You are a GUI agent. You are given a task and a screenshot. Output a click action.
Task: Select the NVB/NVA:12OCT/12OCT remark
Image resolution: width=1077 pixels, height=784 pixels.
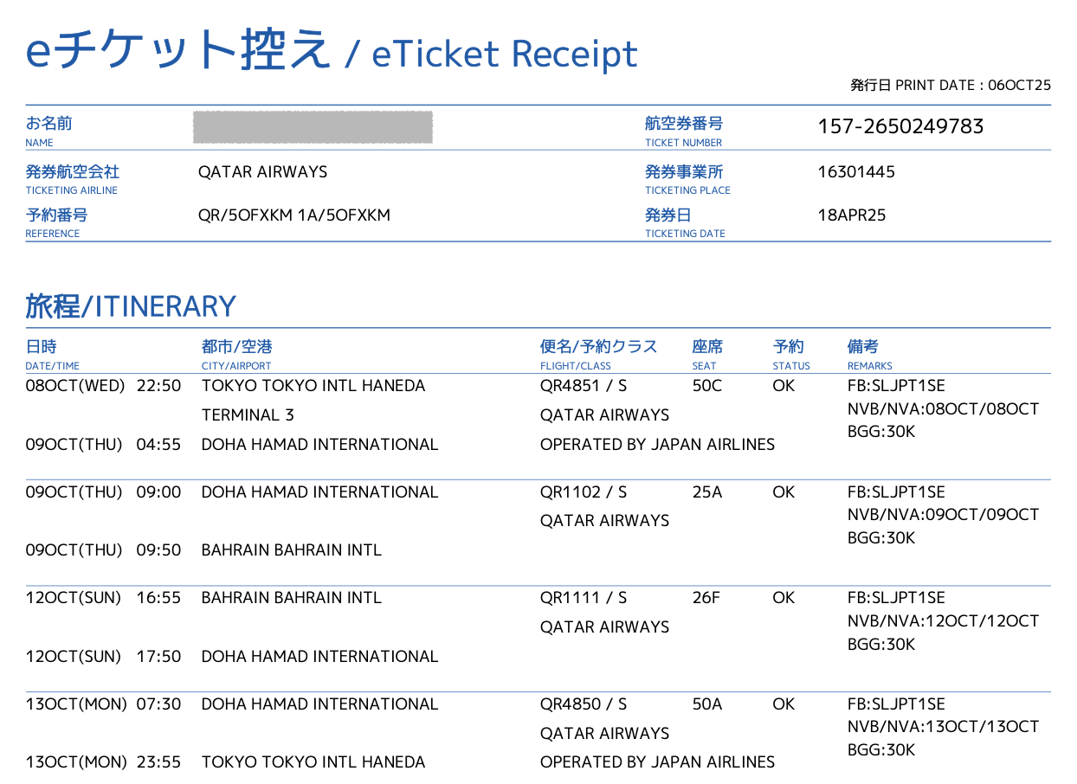[x=942, y=621]
